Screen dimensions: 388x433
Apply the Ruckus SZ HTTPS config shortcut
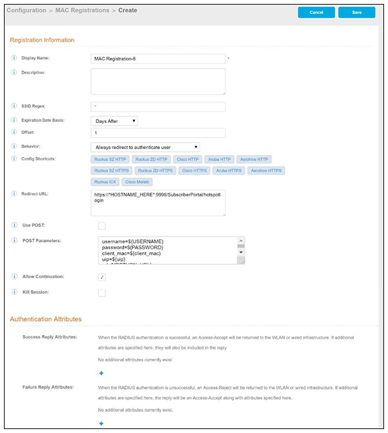click(111, 171)
